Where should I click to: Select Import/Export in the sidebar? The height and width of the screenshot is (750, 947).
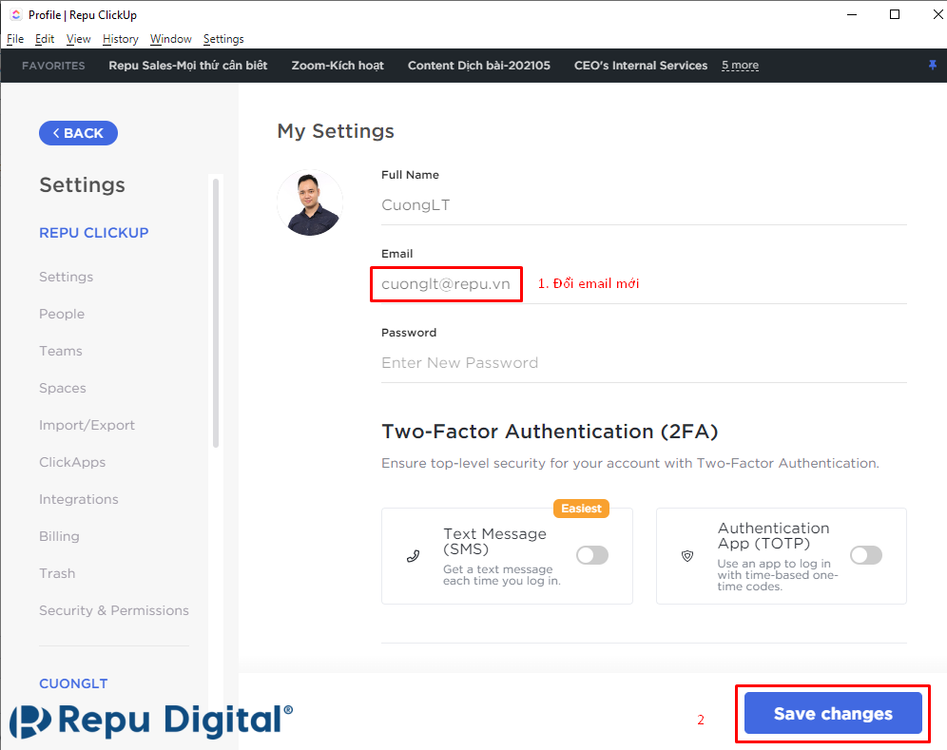click(x=87, y=425)
